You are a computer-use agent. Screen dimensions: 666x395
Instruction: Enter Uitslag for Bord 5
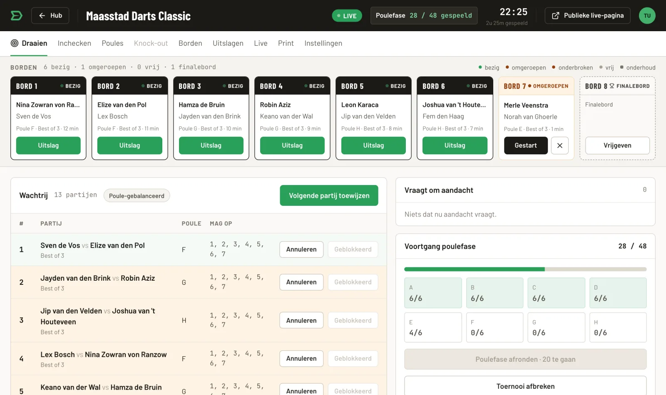click(x=373, y=146)
